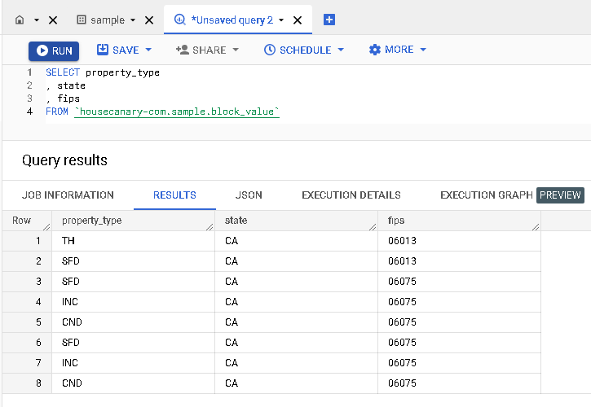Expand the Save dropdown arrow
This screenshot has width=591, height=407.
coord(148,50)
